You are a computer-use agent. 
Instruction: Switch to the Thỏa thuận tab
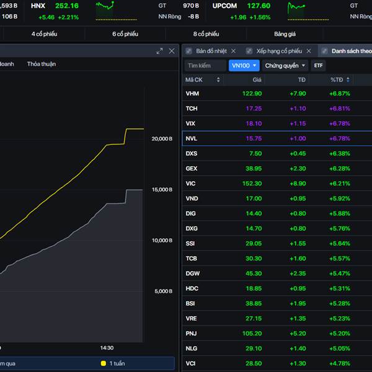(x=41, y=64)
